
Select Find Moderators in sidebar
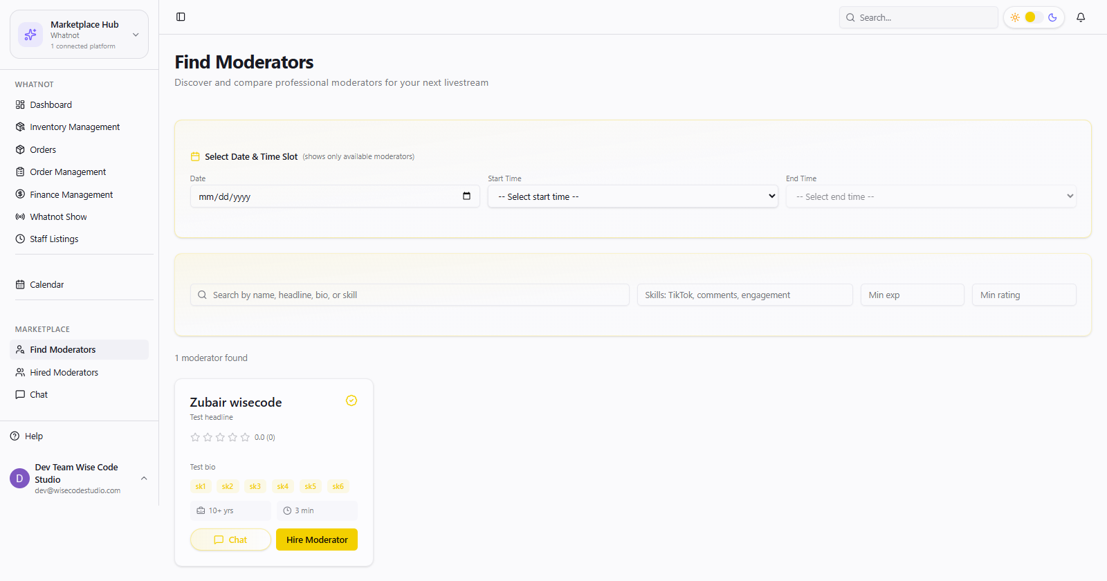(80, 350)
